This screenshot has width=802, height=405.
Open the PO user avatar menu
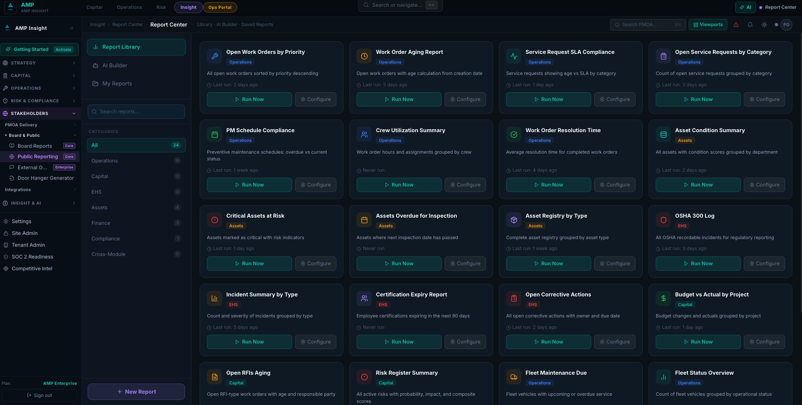[786, 25]
